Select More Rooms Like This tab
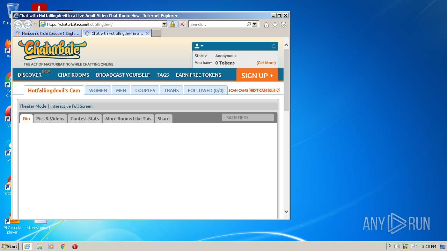Screen dimensions: 447x251 [128, 119]
